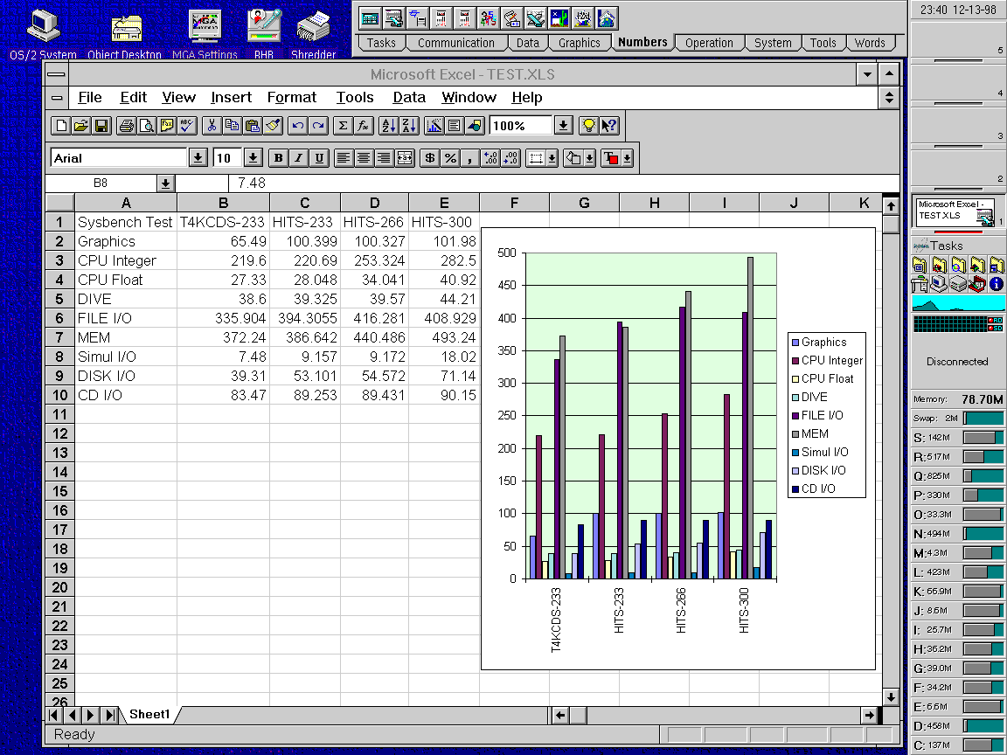Apply Comma style formatting
This screenshot has height=755, width=1007.
(x=470, y=158)
